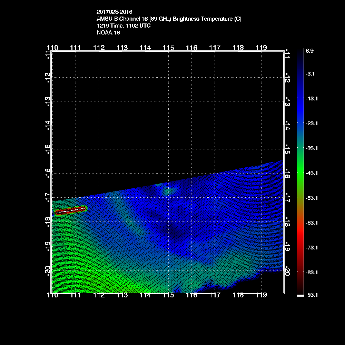The image size is (345, 345).
Task: Click latitude label '-15' on left axis
Action: [x=48, y=149]
